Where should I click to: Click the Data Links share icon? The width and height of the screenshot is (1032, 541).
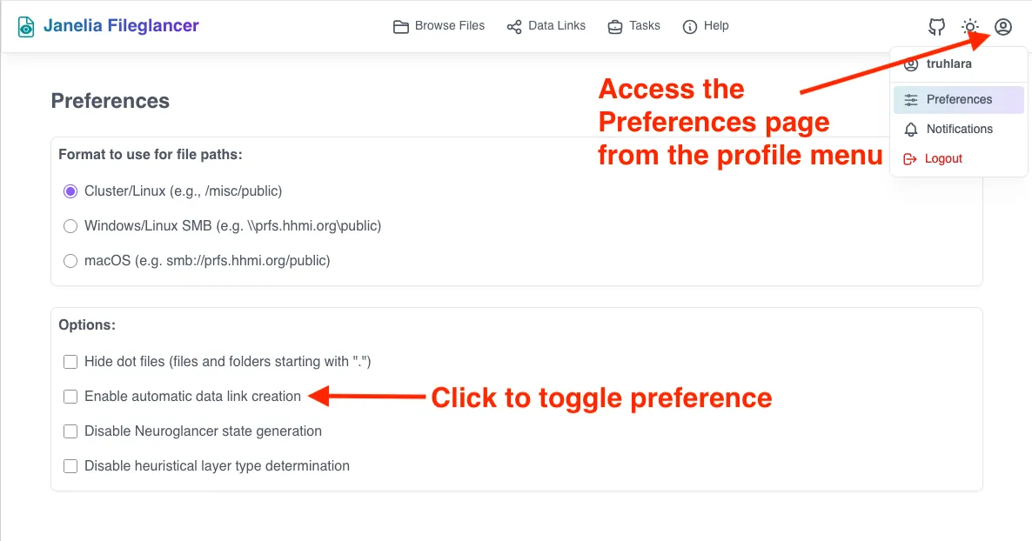[514, 26]
